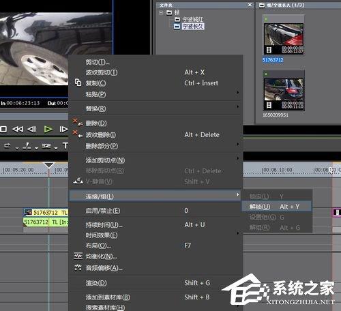Image resolution: width=341 pixels, height=311 pixels.
Task: Open dropdown arrow beside the cut point icon
Action: pos(36,149)
